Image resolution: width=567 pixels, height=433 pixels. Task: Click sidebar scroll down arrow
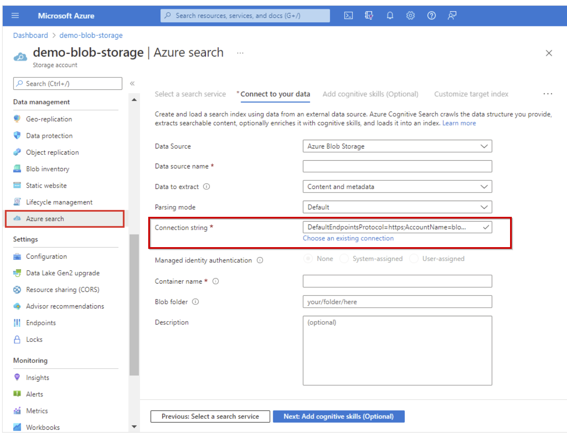pos(134,427)
